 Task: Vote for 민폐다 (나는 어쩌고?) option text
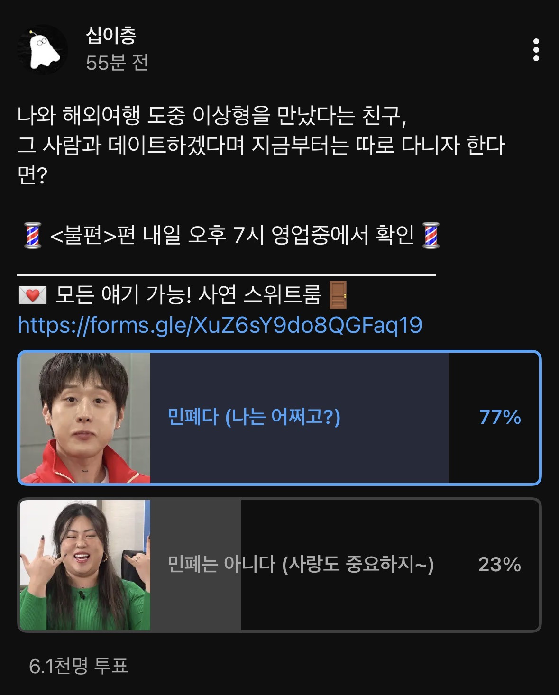pyautogui.click(x=254, y=417)
